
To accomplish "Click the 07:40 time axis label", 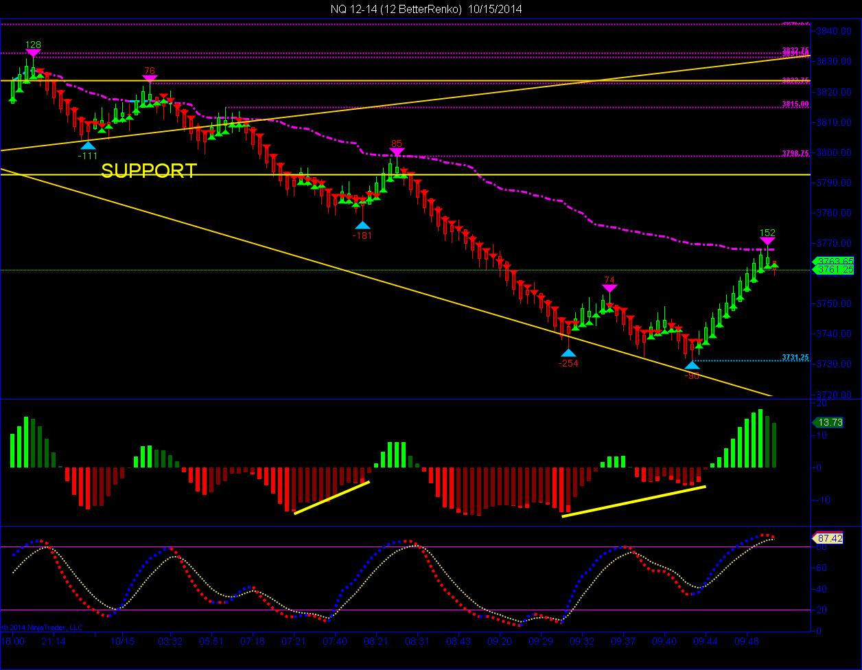I will click(335, 641).
